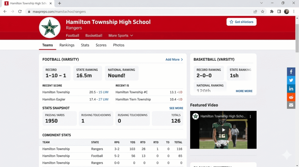299x167 pixels.
Task: Expand the More Sports dropdown
Action: 121,35
